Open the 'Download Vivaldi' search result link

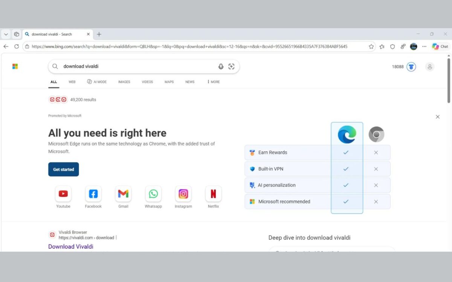click(x=71, y=247)
